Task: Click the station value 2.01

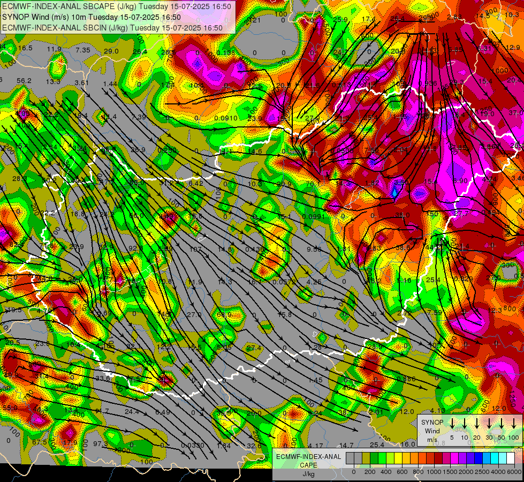Action: tap(376, 412)
